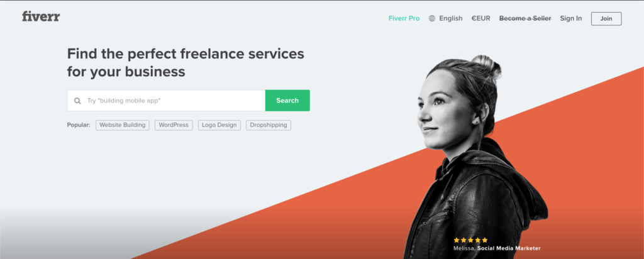Go to Sign In
The width and height of the screenshot is (644, 259).
pos(571,18)
